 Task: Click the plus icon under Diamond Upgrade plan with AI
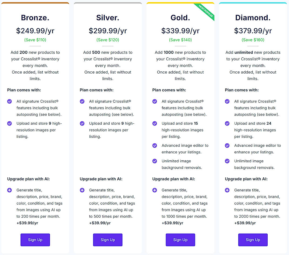tap(227, 190)
